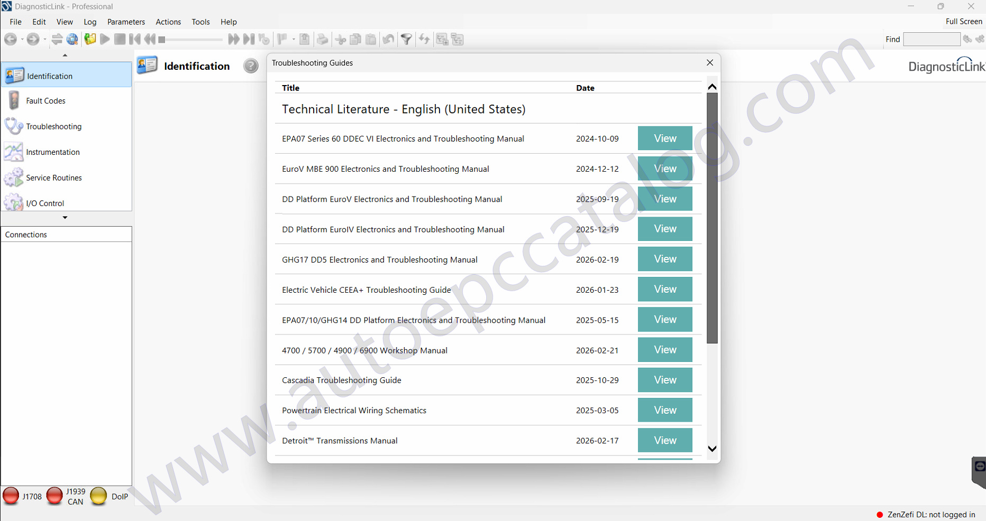The width and height of the screenshot is (986, 521).
Task: Open the Parameters menu
Action: pyautogui.click(x=126, y=22)
